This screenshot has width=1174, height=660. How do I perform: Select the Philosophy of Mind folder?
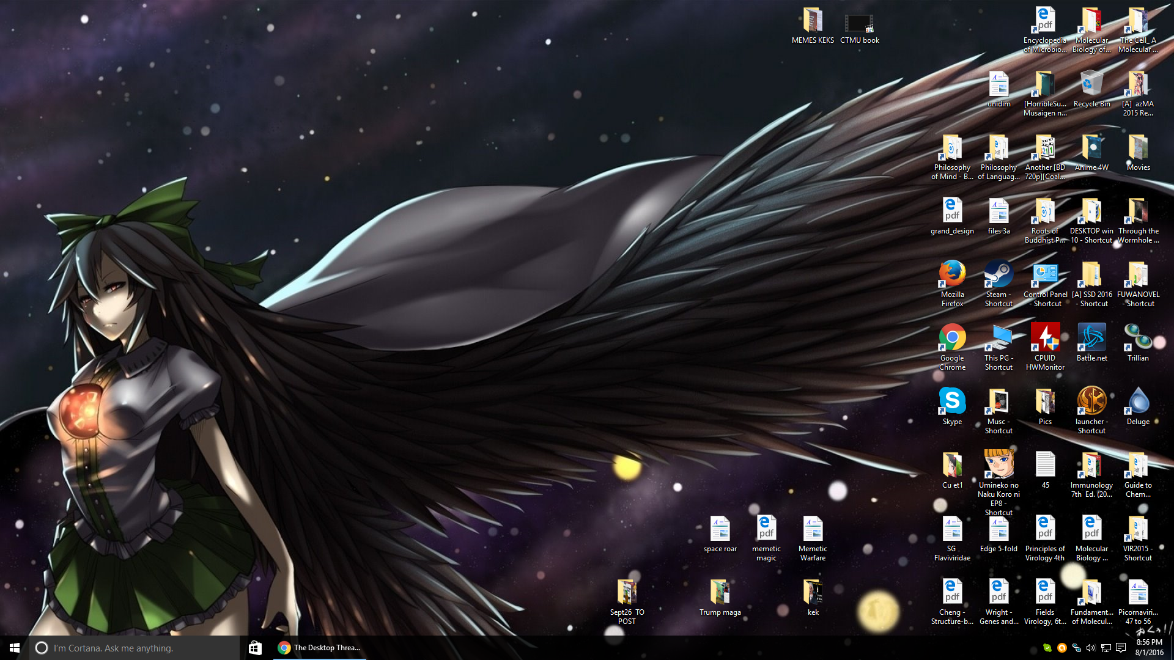pyautogui.click(x=952, y=157)
